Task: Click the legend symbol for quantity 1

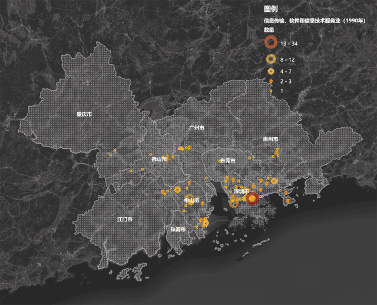Action: [271, 91]
